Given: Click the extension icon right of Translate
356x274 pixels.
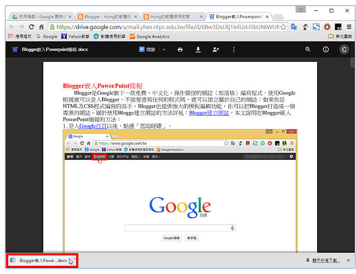Looking at the screenshot, I should [x=305, y=27].
